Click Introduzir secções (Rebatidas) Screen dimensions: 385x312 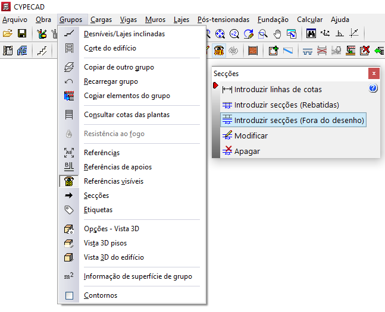pos(286,105)
